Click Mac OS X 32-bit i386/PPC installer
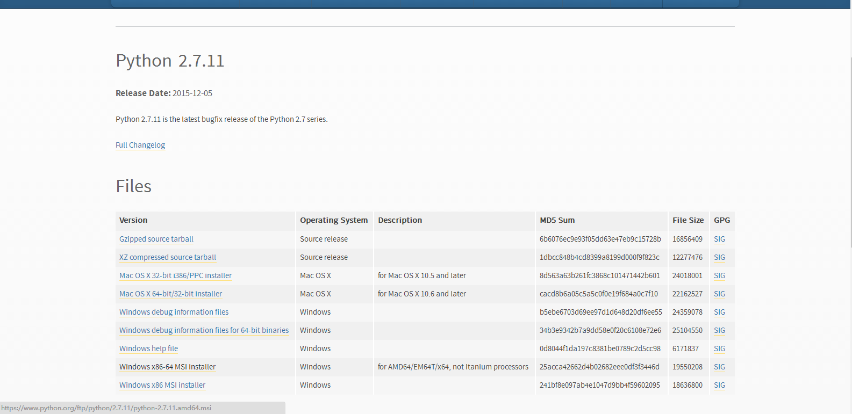 pyautogui.click(x=175, y=275)
